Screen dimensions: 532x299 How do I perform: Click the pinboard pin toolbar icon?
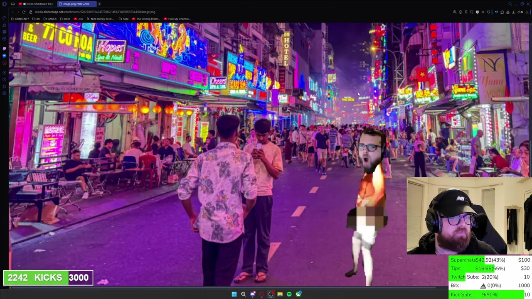(466, 12)
